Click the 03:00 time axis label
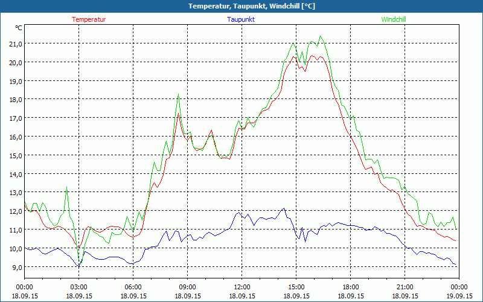 pyautogui.click(x=79, y=288)
